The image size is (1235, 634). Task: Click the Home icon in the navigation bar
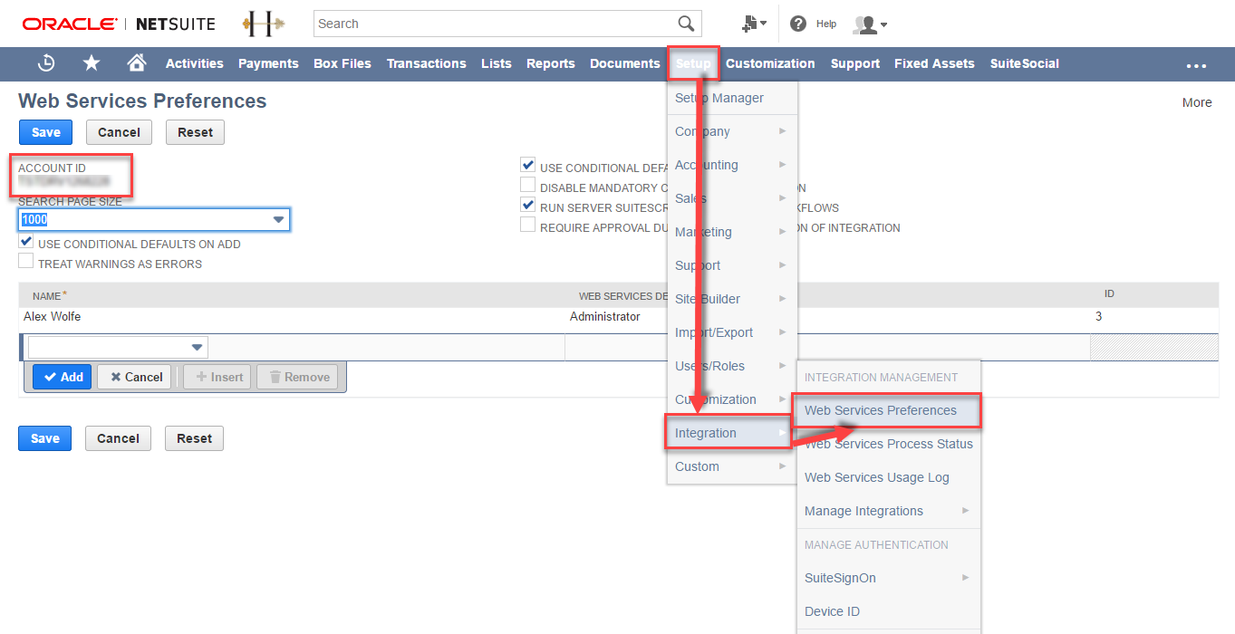point(136,63)
